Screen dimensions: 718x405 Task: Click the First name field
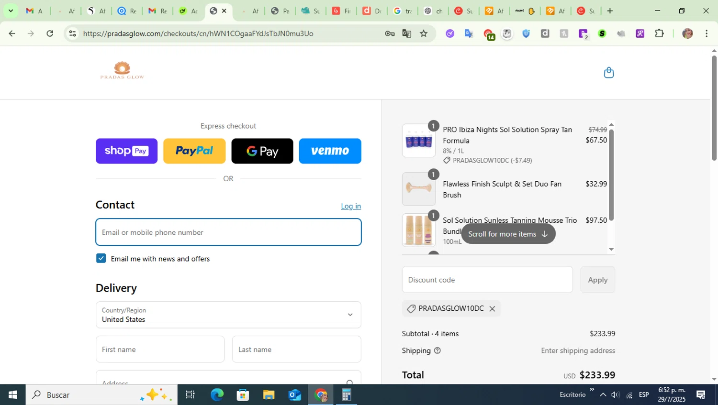point(160,349)
